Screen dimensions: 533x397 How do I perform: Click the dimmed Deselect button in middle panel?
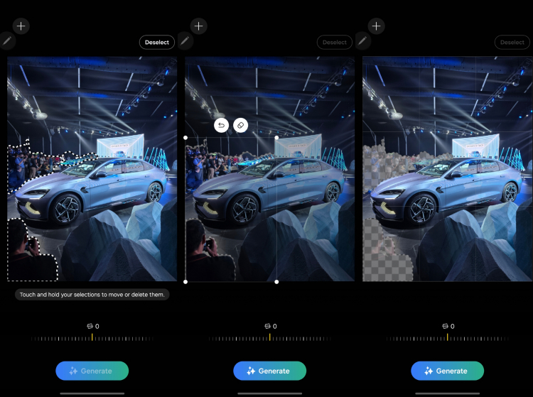[335, 43]
